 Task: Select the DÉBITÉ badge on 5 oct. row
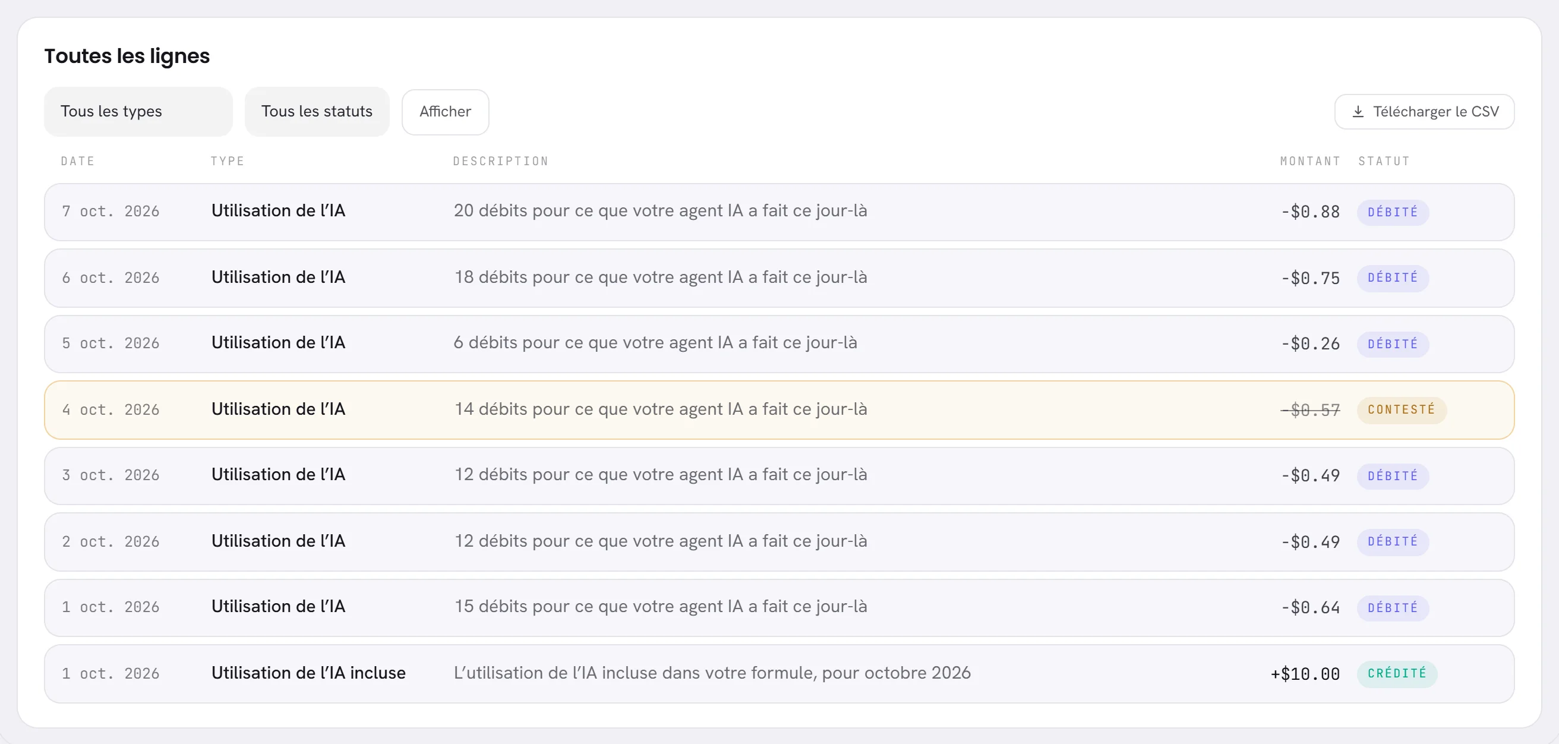[1393, 344]
